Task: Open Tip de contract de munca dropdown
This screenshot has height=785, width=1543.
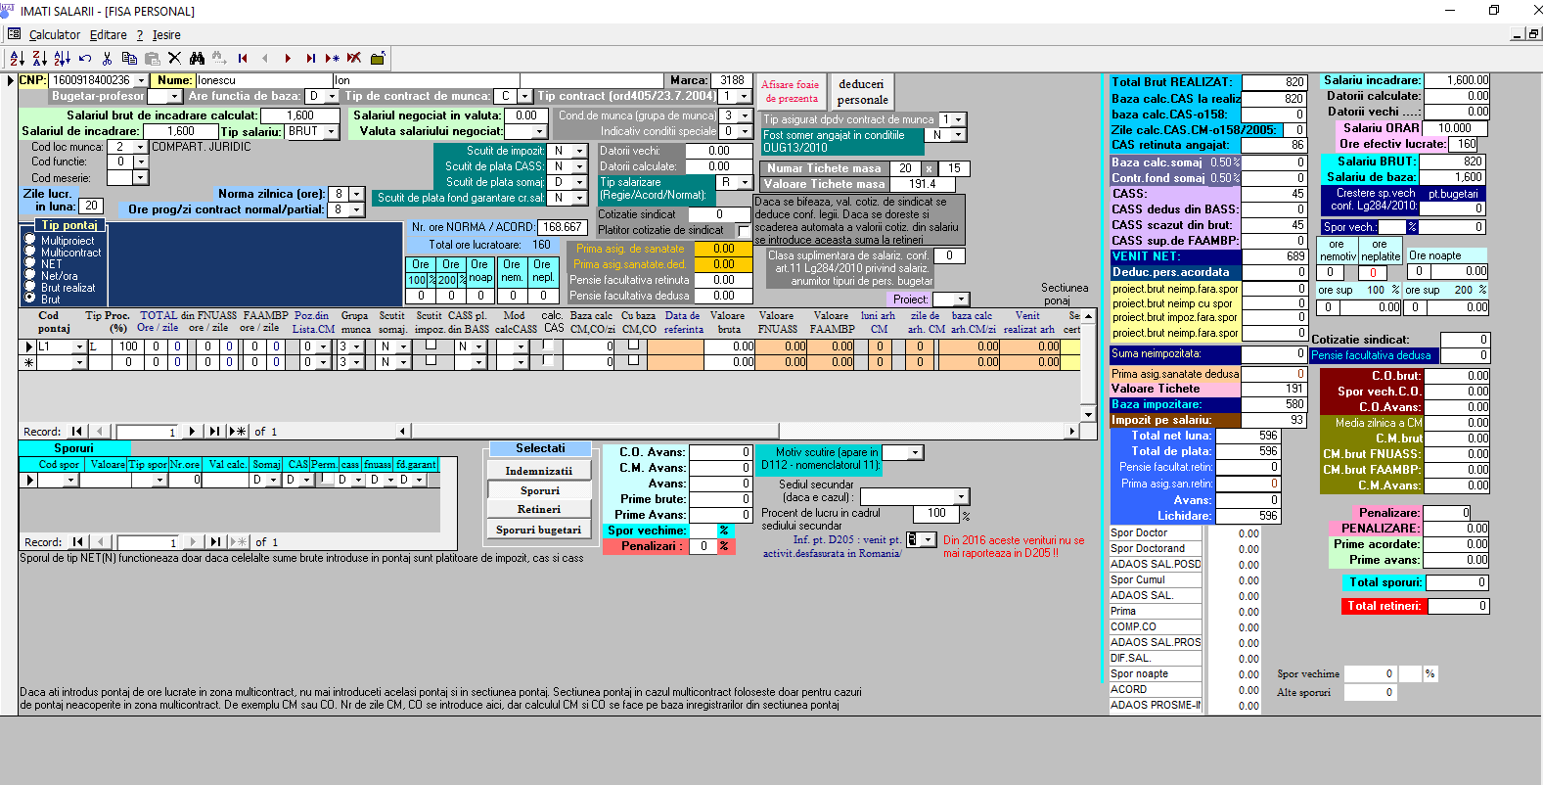Action: [x=525, y=96]
